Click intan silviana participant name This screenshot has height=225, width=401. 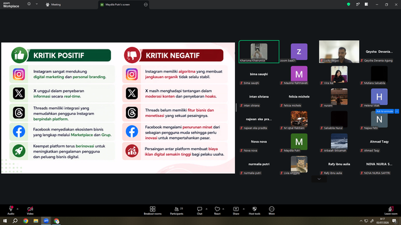point(259,97)
